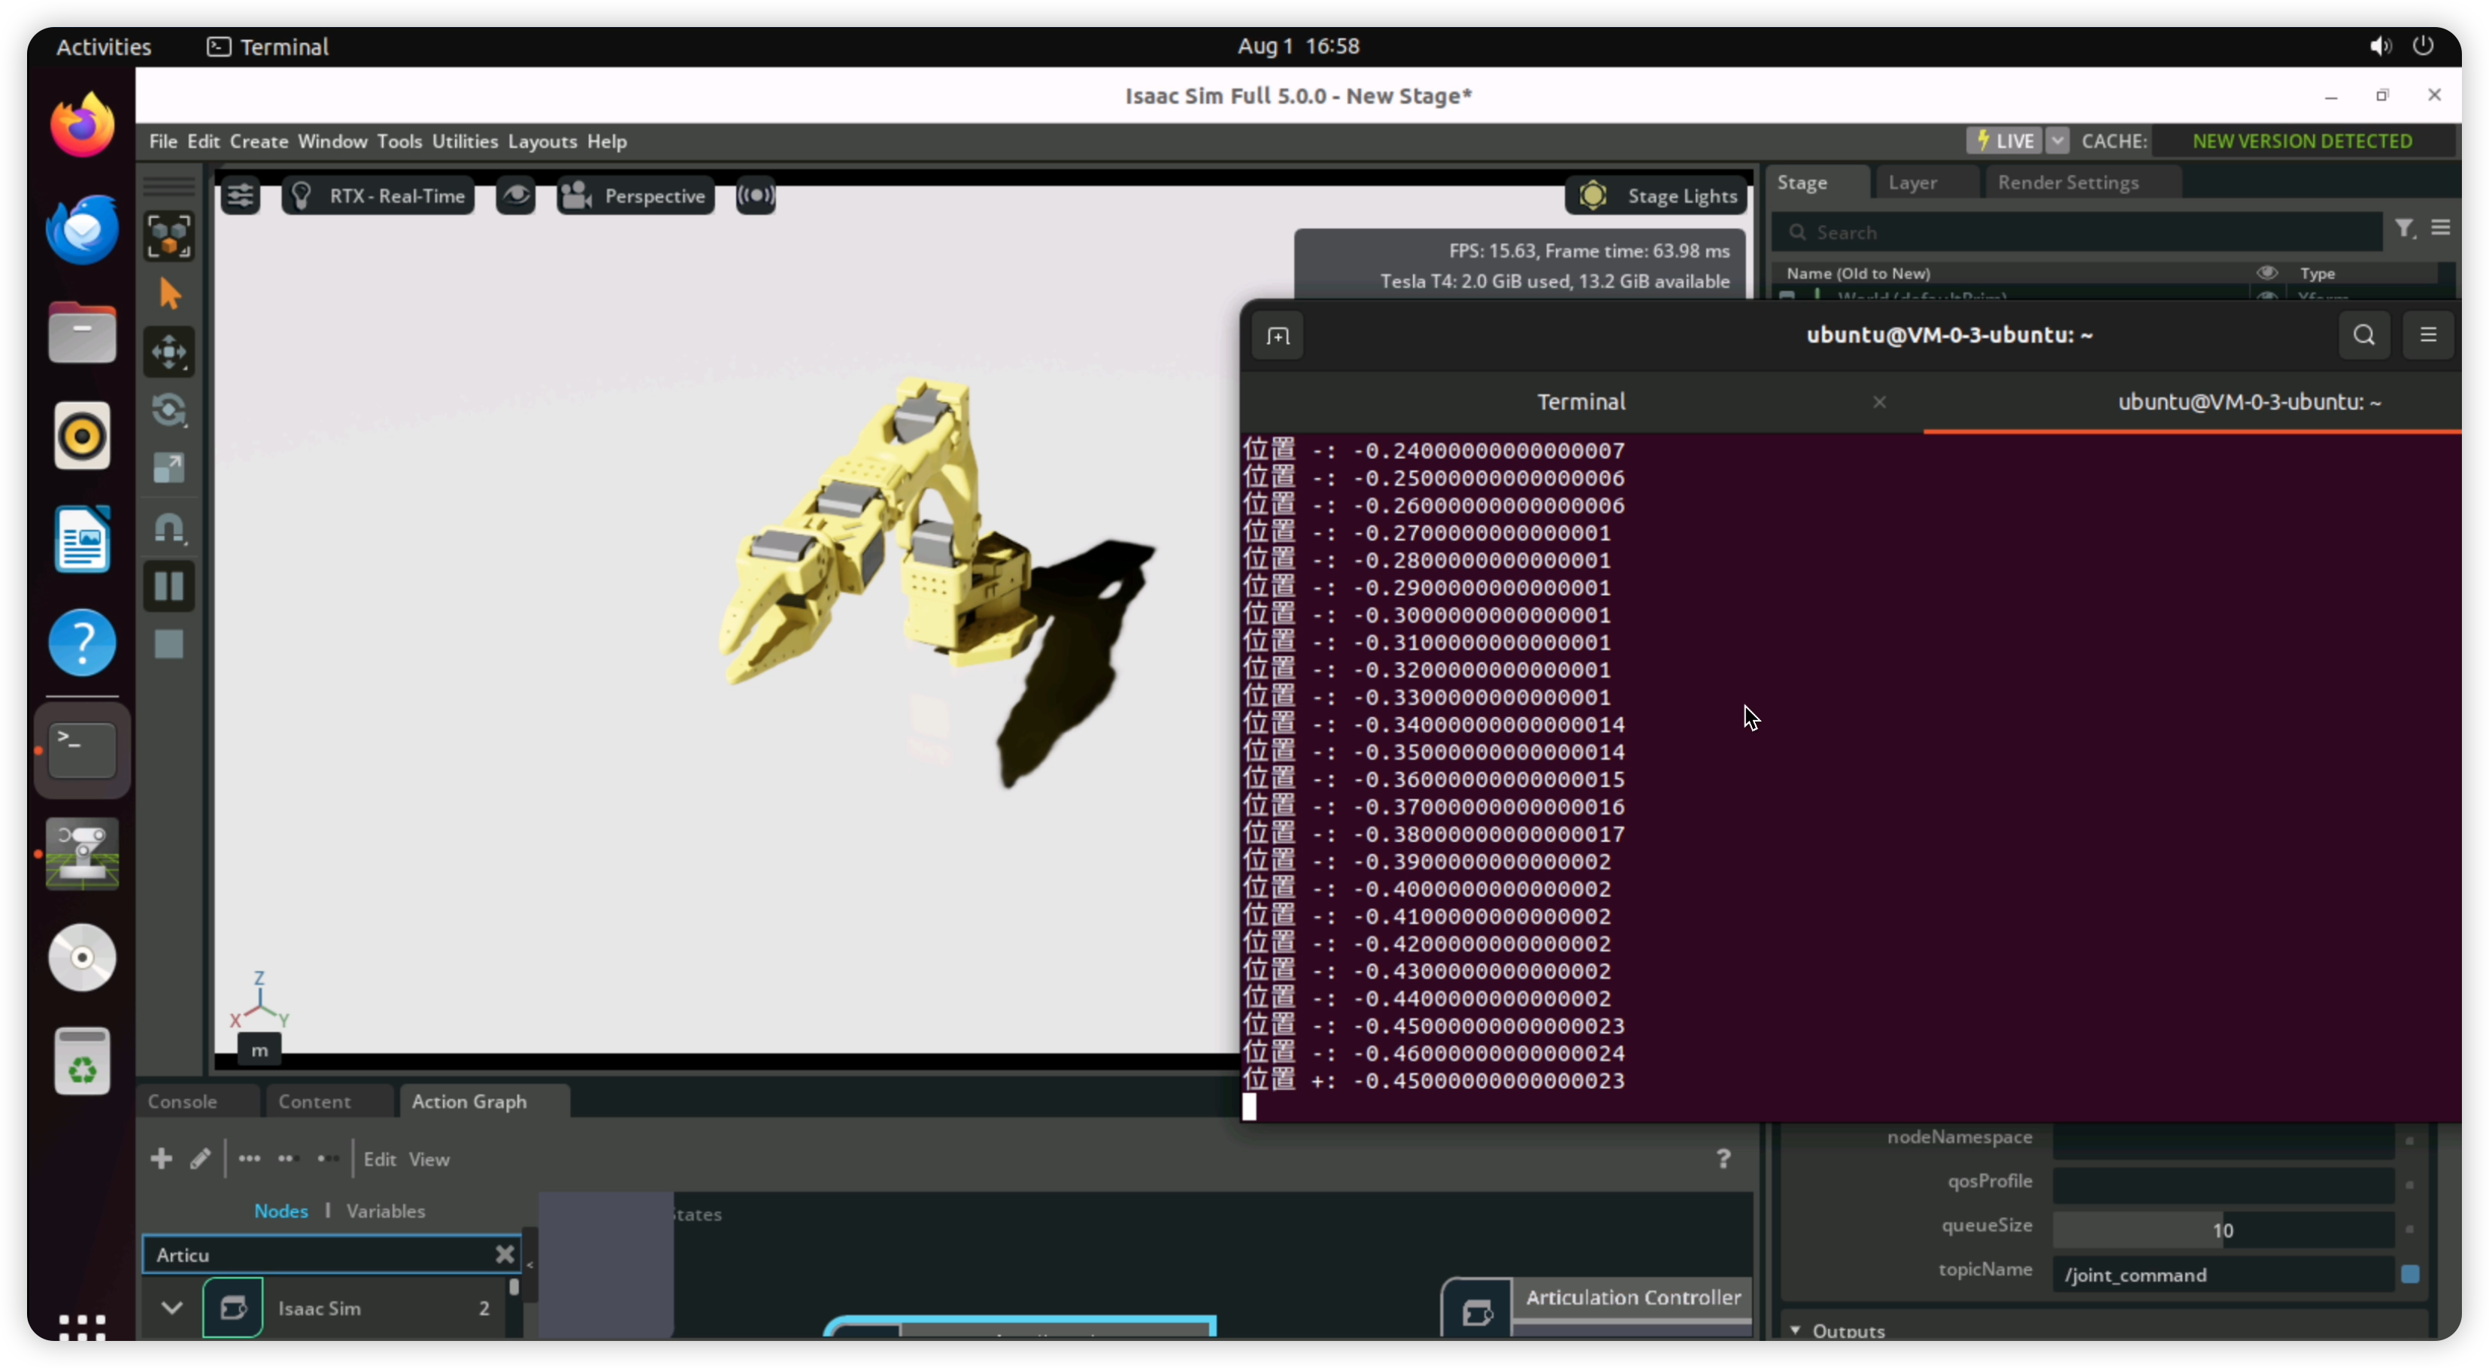Image resolution: width=2489 pixels, height=1368 pixels.
Task: Open the Create menu
Action: [259, 141]
